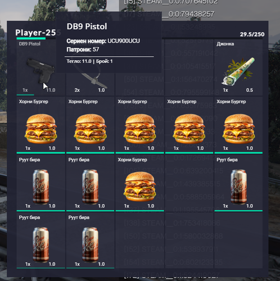Click the 29.5/250 weight indicator
The width and height of the screenshot is (280, 281).
point(252,34)
